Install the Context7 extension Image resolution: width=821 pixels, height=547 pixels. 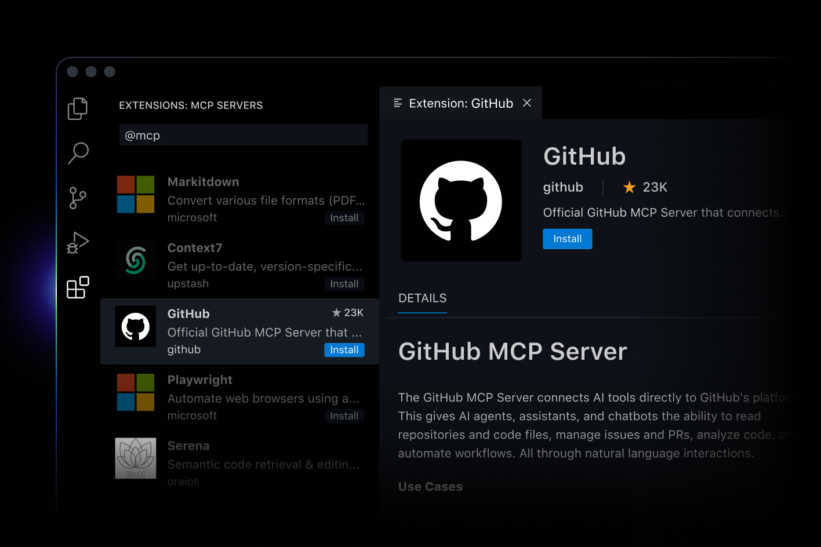[x=344, y=284]
